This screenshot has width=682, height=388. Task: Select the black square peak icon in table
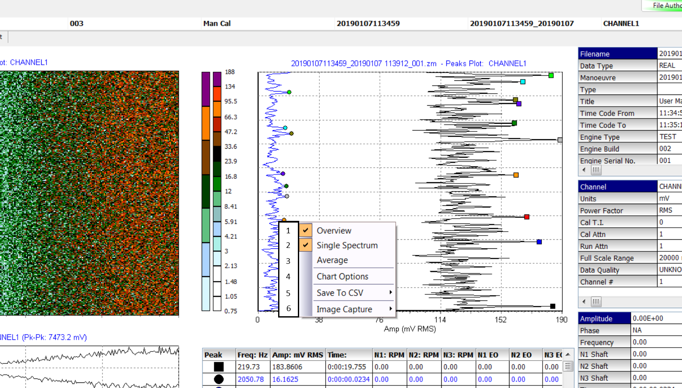pyautogui.click(x=218, y=367)
